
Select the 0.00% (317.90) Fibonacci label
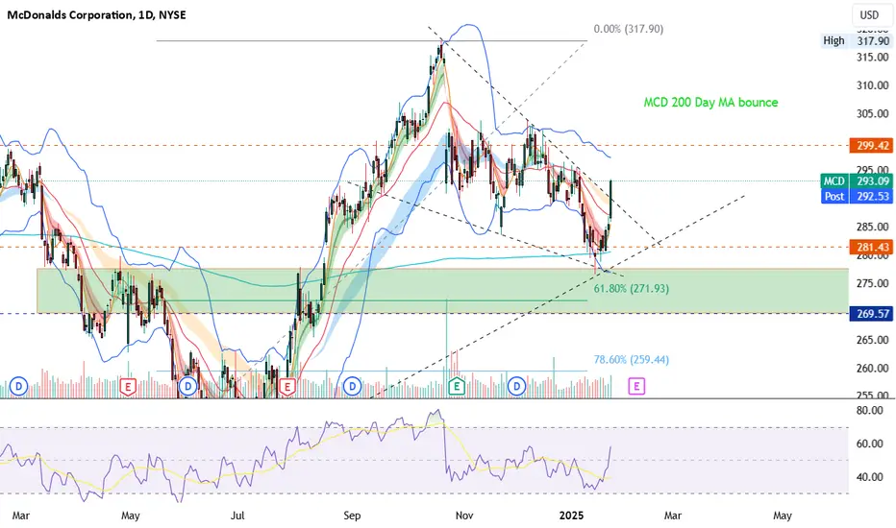click(629, 29)
